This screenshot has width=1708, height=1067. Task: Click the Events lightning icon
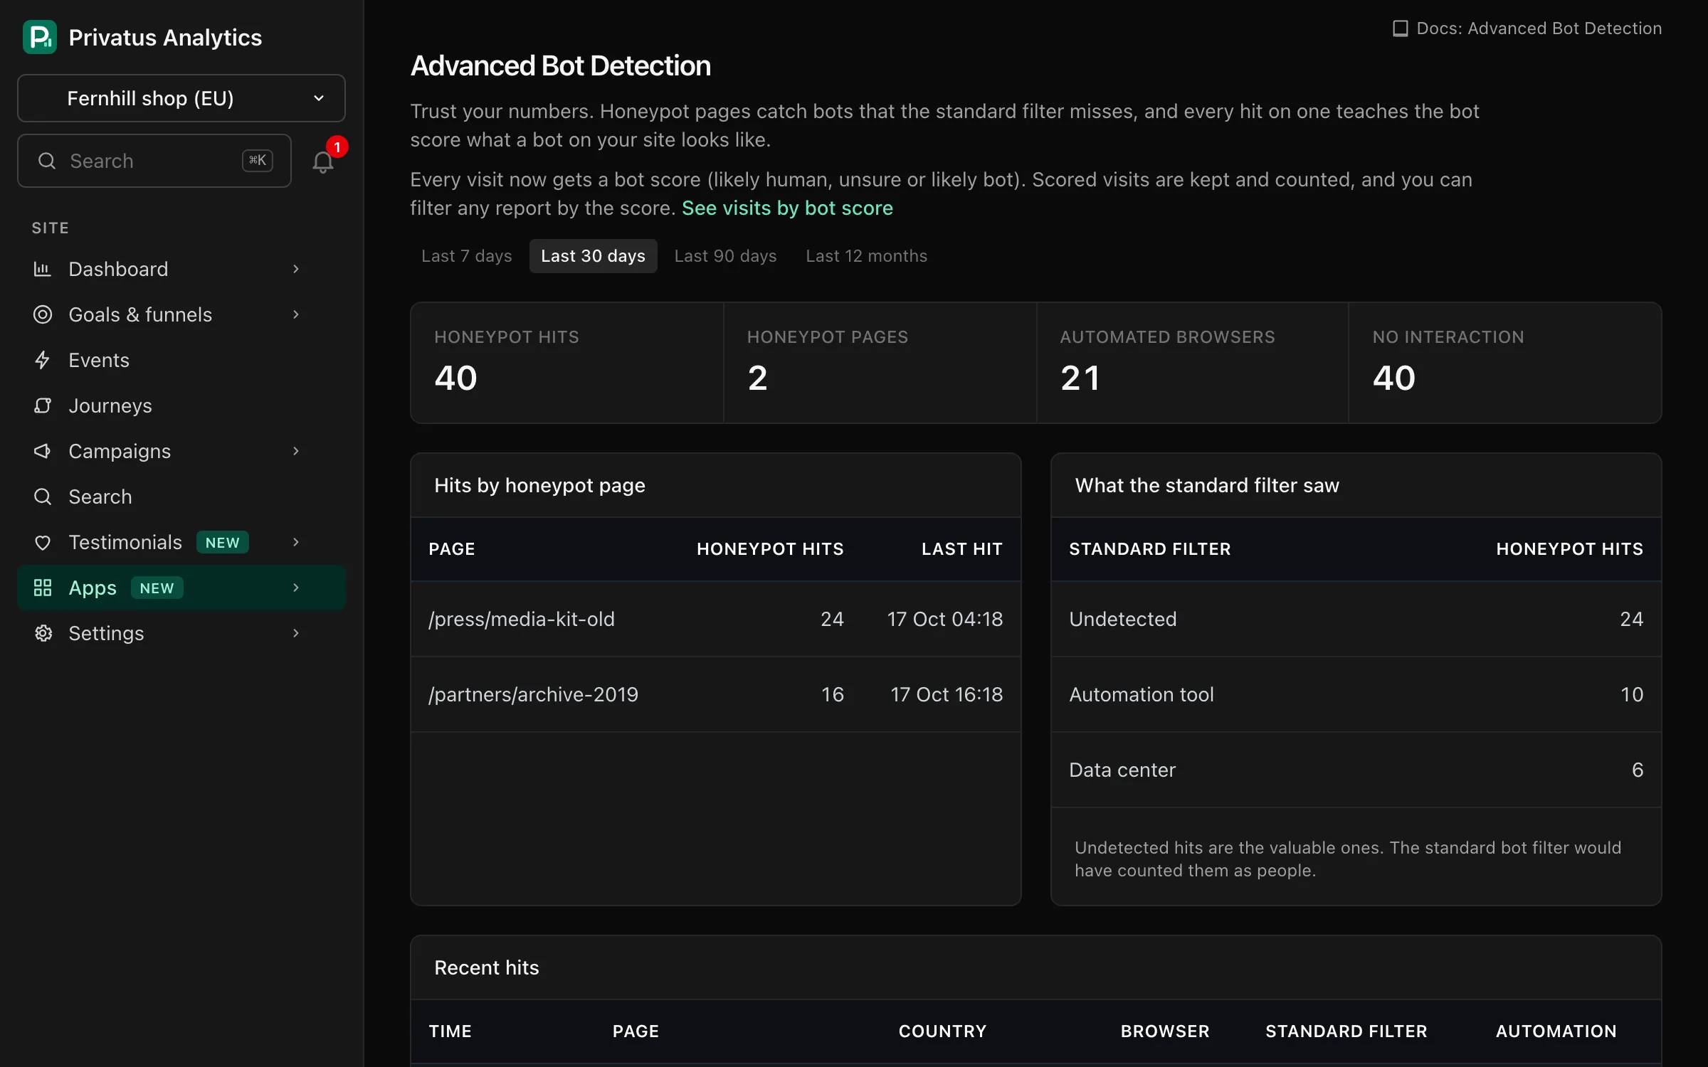pyautogui.click(x=43, y=360)
